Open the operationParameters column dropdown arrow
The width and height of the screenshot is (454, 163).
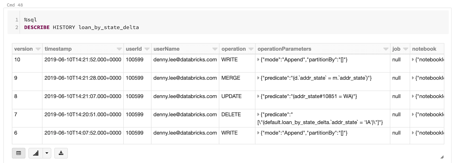(x=386, y=49)
